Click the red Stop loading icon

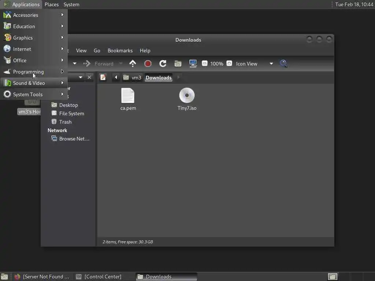[148, 64]
